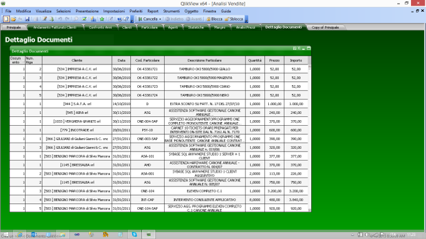The image size is (426, 239).
Task: Switch to the Statistiche tab
Action: (196, 28)
